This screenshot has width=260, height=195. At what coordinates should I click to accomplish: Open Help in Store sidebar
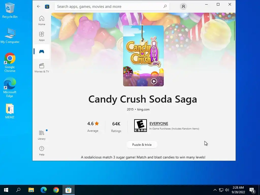coord(42,151)
